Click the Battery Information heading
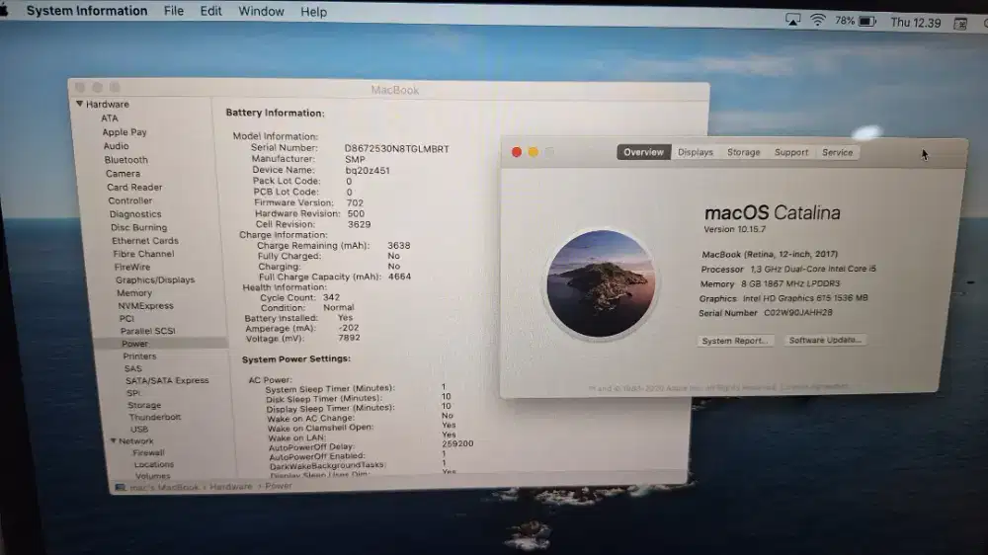Viewport: 988px width, 555px height. [276, 113]
